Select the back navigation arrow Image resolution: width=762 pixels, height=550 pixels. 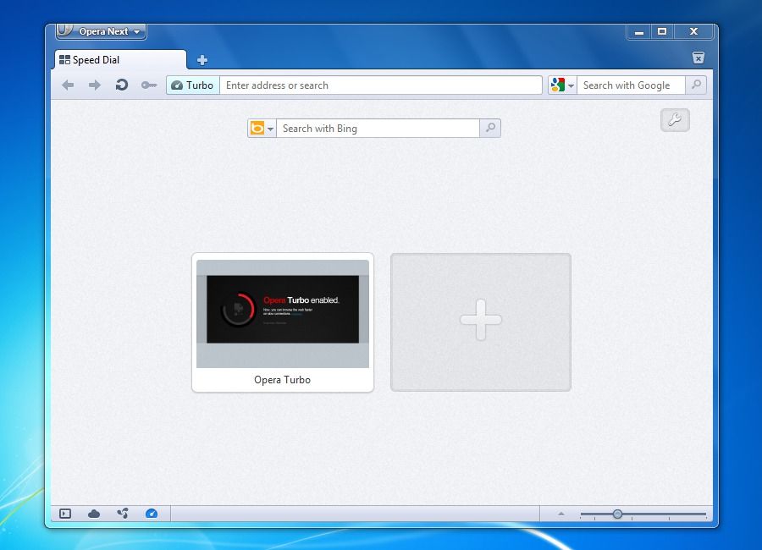point(67,85)
